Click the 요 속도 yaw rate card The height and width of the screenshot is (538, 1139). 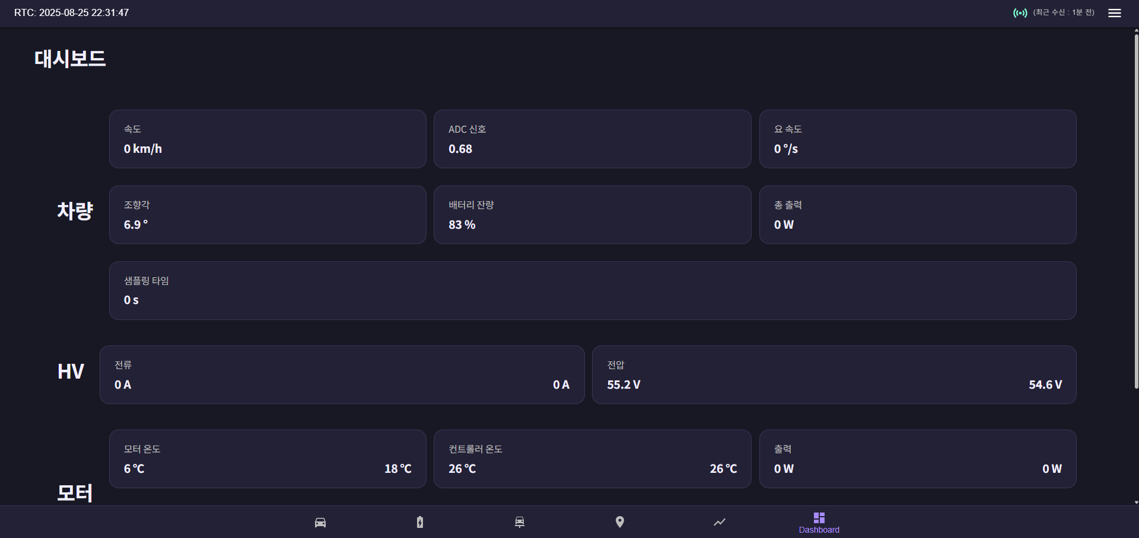(917, 139)
